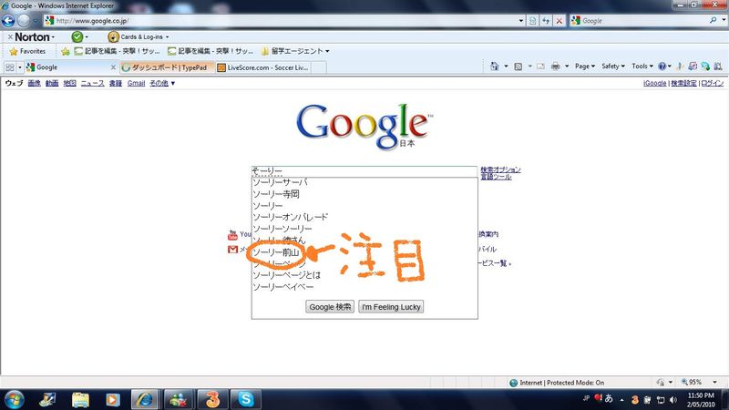Click the red Stop loading icon
The height and width of the screenshot is (410, 729).
(560, 21)
